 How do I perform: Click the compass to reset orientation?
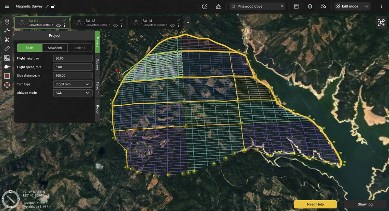(x=11, y=200)
